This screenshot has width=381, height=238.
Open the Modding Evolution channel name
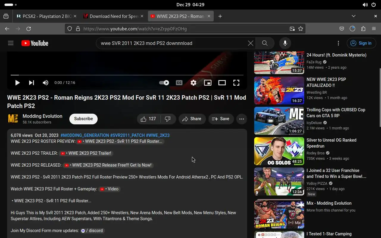pos(43,116)
